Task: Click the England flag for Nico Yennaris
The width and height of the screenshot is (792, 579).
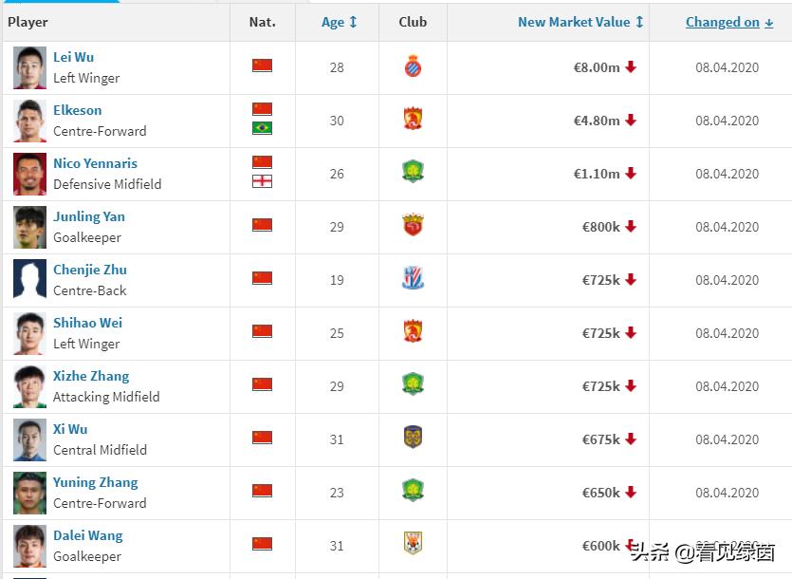Action: 262,181
